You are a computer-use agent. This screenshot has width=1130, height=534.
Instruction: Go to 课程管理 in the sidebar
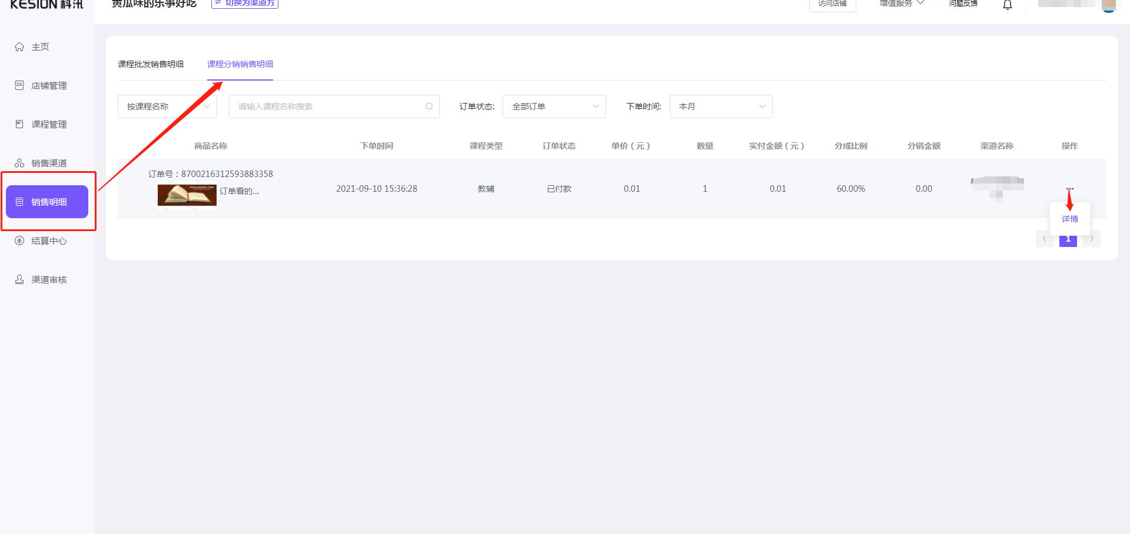[x=48, y=125]
